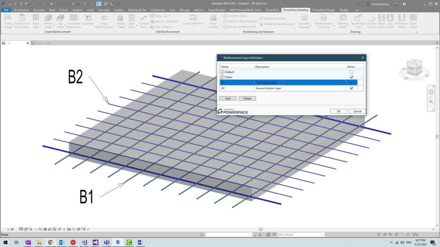
Task: Select the Bending Detail tool
Action: point(342,21)
